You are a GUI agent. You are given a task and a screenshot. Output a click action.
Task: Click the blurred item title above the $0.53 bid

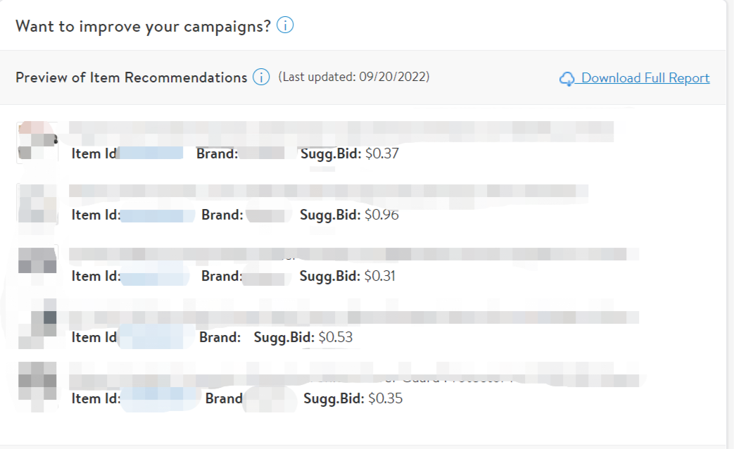click(x=354, y=315)
